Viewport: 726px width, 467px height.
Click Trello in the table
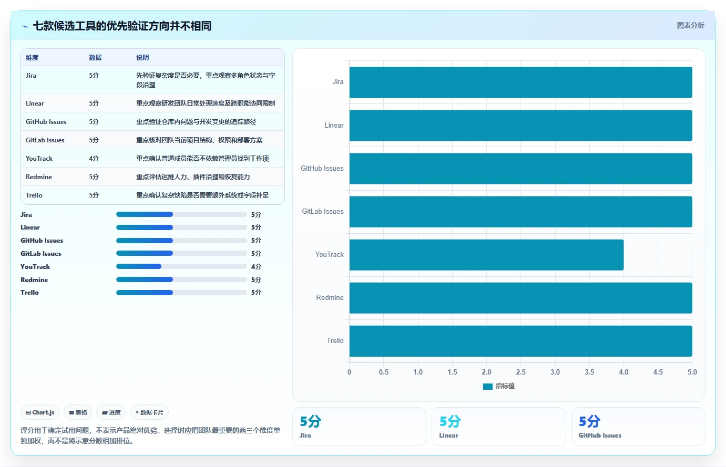34,195
